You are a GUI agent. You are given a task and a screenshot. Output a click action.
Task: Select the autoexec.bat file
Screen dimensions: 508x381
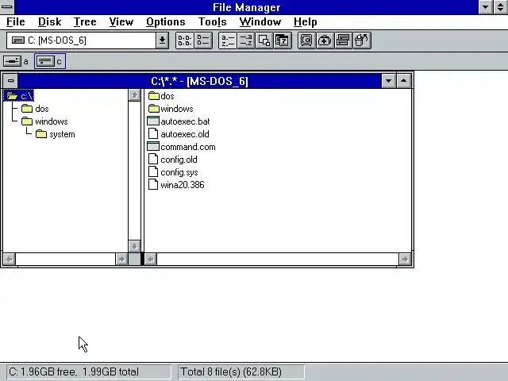tap(179, 121)
